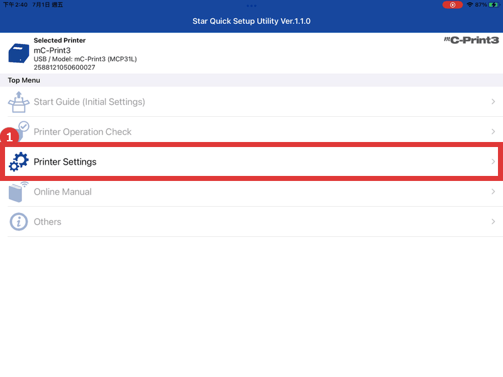Tap the red screen recording indicator
This screenshot has width=503, height=377.
click(x=452, y=5)
